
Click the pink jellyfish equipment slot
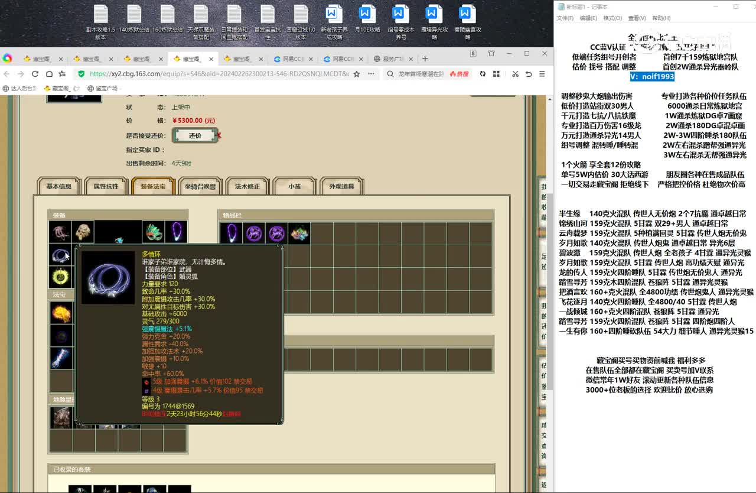(60, 232)
